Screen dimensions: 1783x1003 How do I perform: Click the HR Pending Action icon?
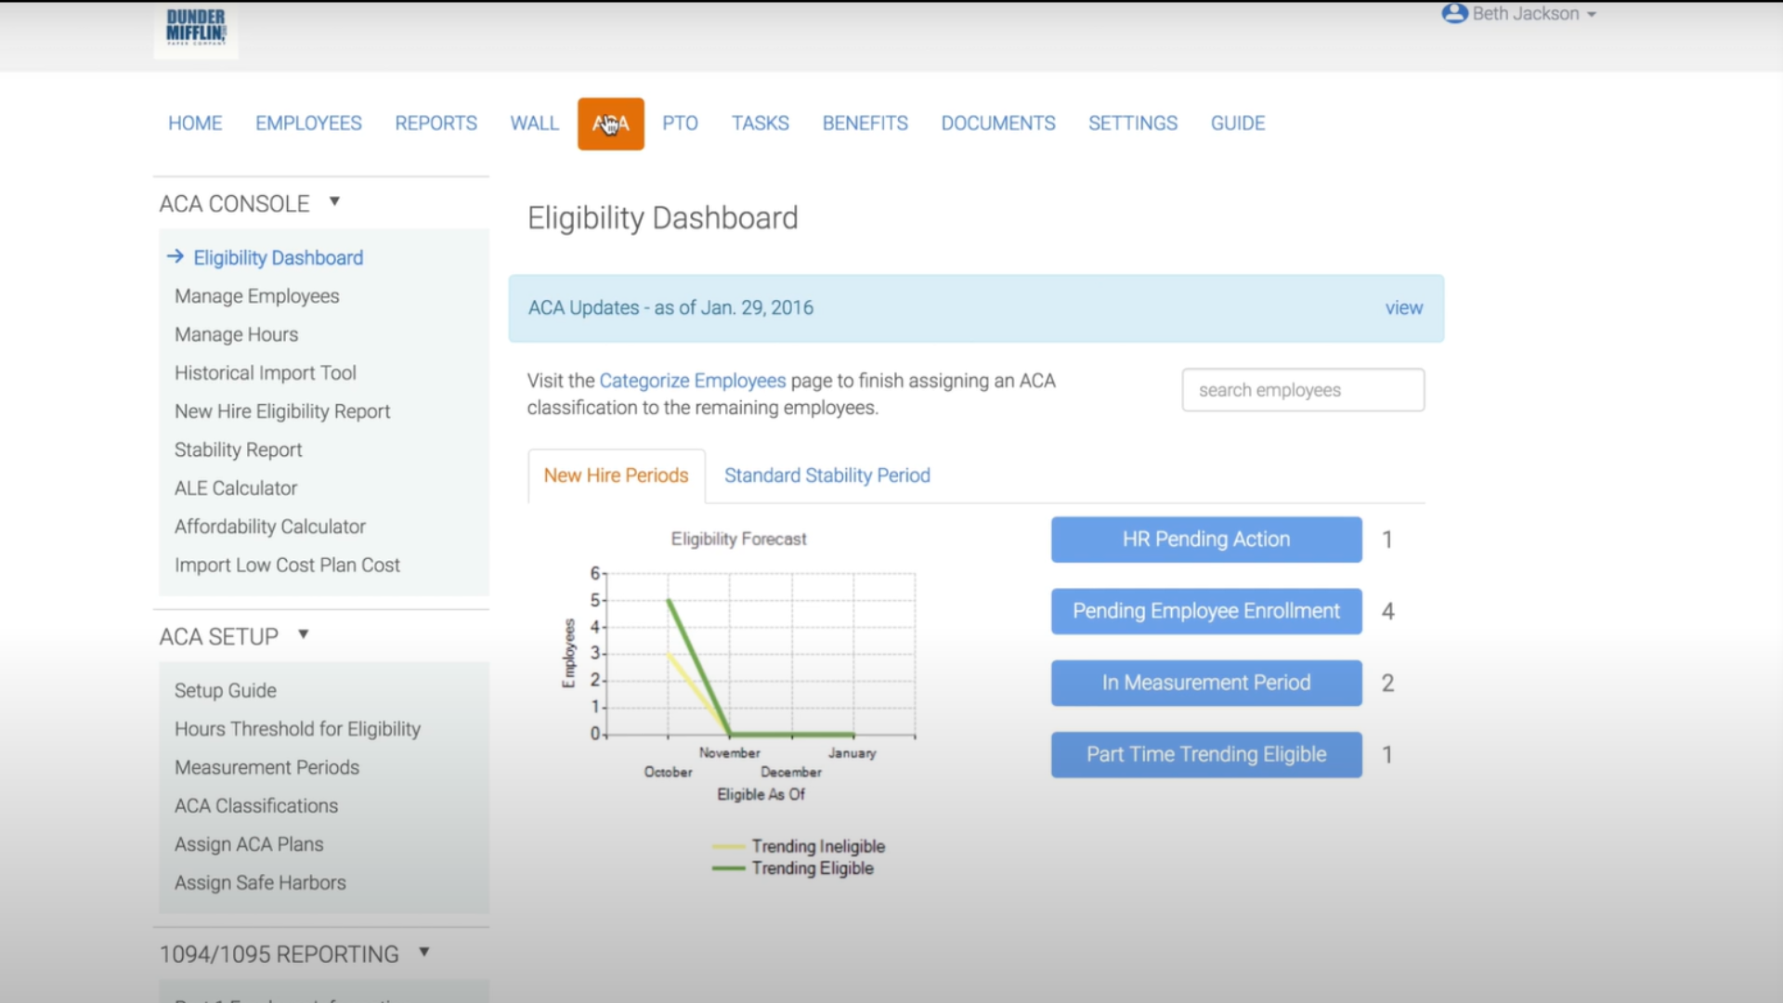pyautogui.click(x=1205, y=539)
